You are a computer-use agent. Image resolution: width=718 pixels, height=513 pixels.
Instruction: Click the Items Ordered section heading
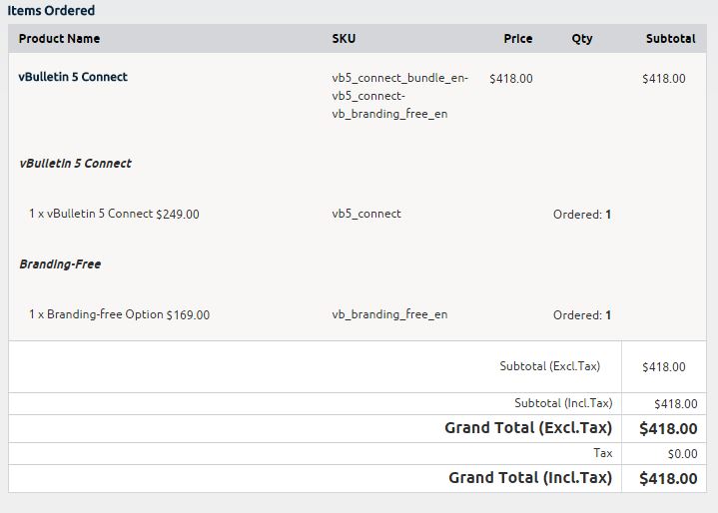tap(51, 11)
